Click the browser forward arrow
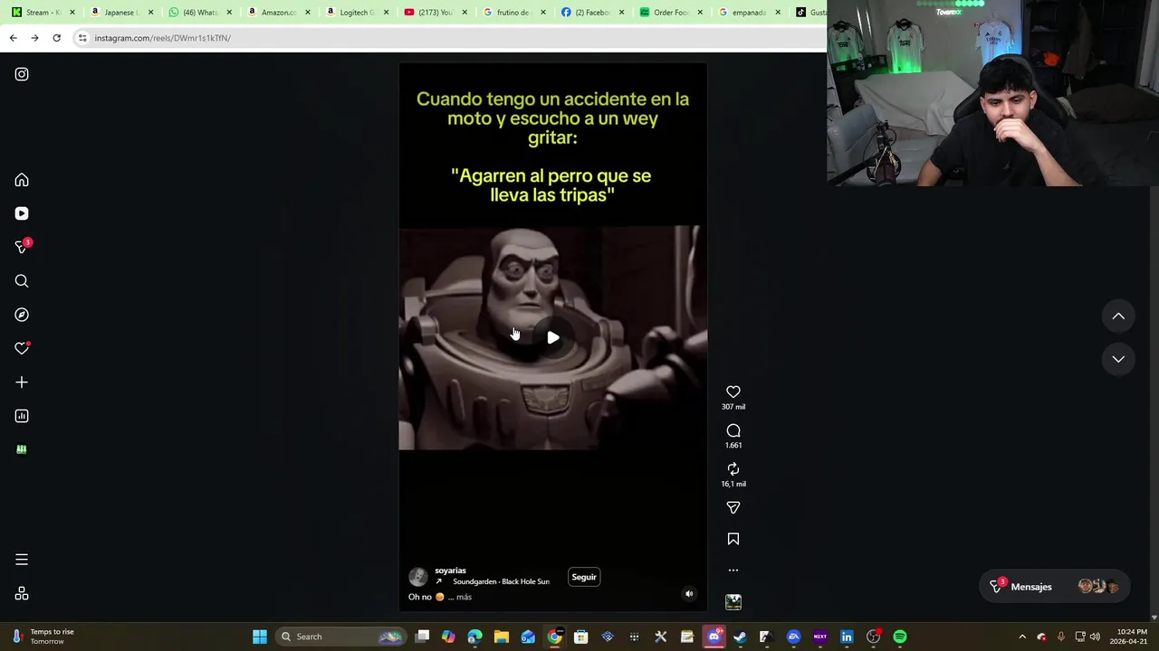The height and width of the screenshot is (651, 1159). [34, 38]
